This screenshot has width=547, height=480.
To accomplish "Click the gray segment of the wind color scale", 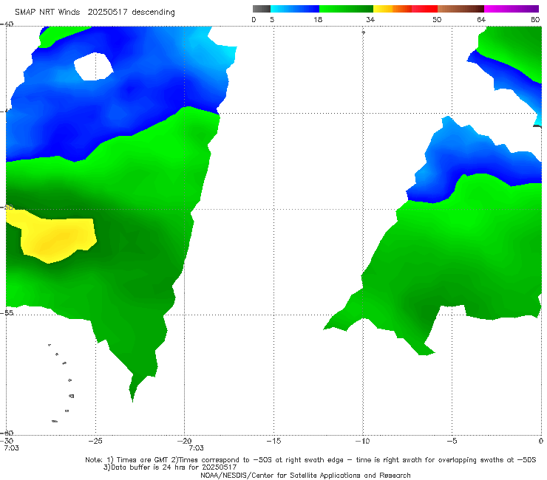I will (262, 9).
